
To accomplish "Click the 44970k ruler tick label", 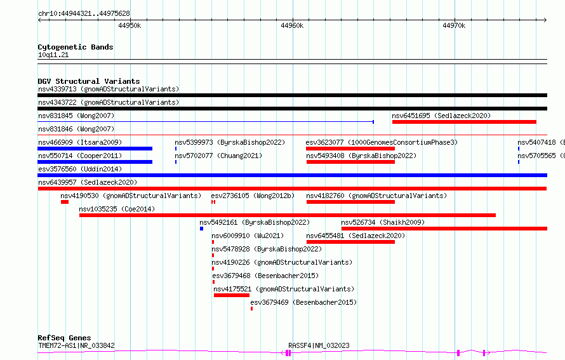I will (454, 25).
